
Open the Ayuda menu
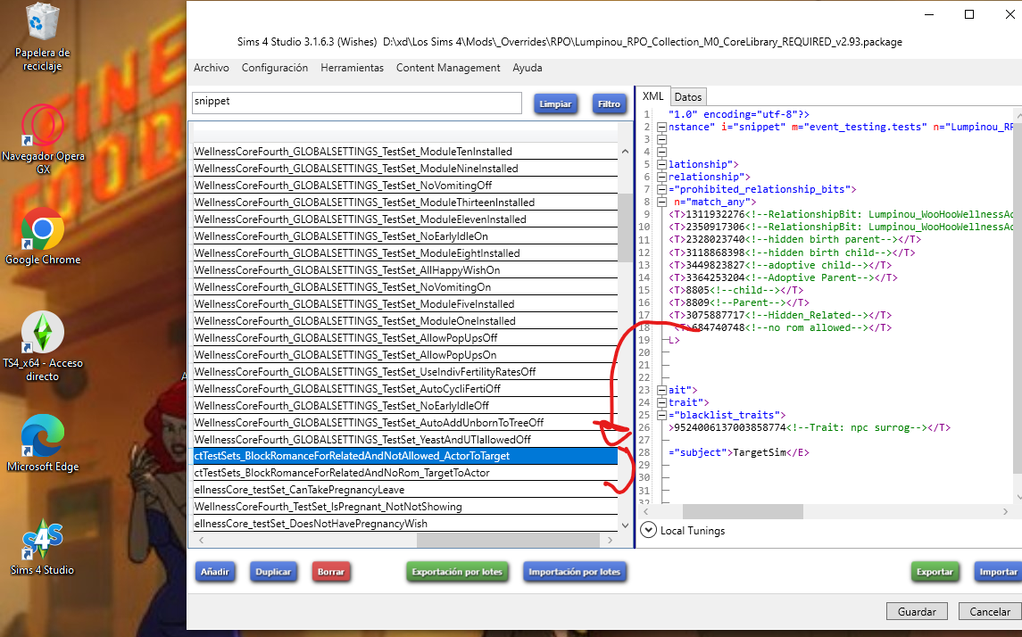pos(528,68)
